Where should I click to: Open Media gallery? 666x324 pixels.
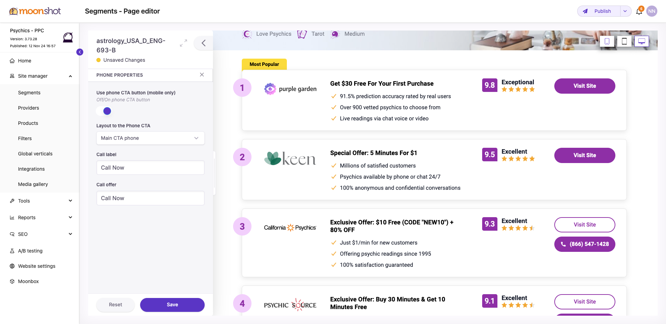coord(33,184)
